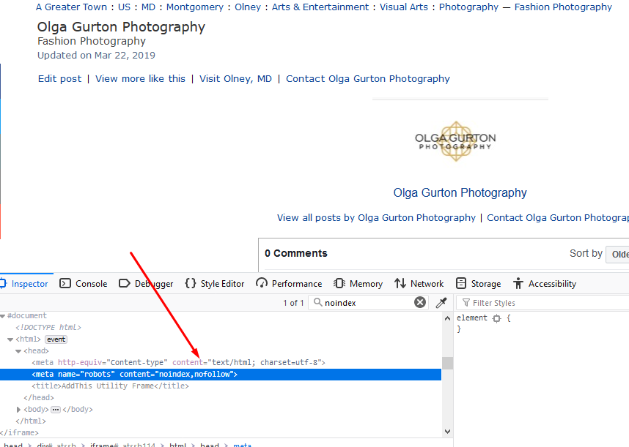This screenshot has width=629, height=447.
Task: Collapse the #document node
Action: (3, 316)
